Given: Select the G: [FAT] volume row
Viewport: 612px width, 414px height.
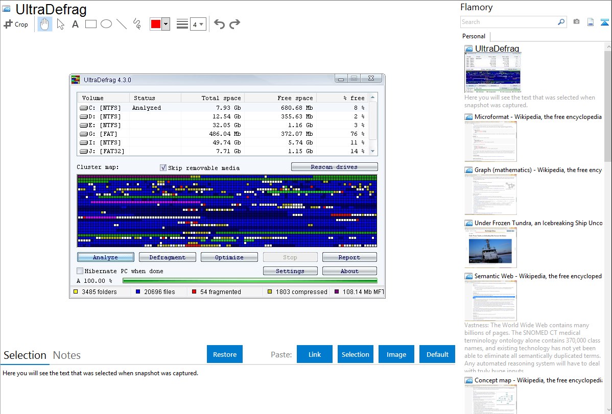Looking at the screenshot, I should [x=223, y=134].
